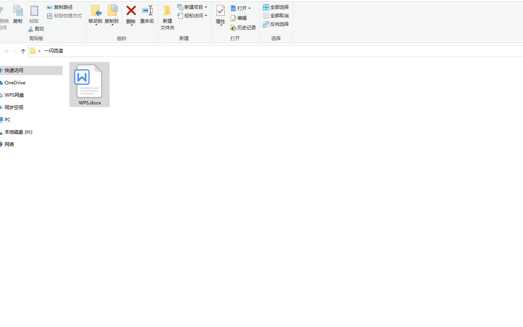Open the 新建项目 dropdown arrow
The image size is (523, 327).
point(206,7)
